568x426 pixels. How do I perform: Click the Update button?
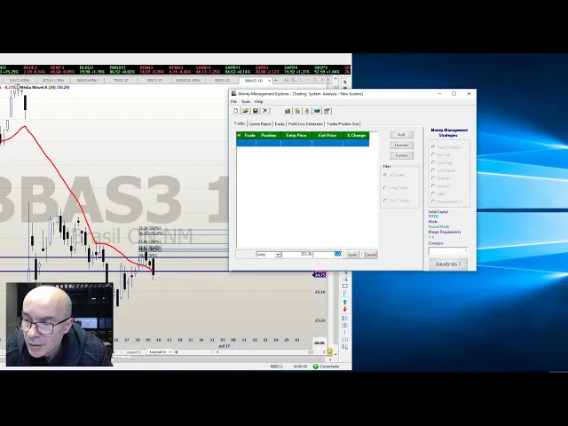click(x=401, y=145)
